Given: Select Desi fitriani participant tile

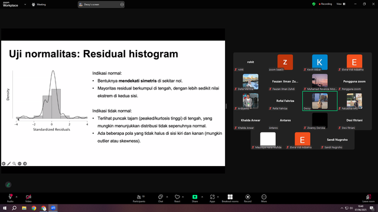Looking at the screenshot, I should pos(354,121).
